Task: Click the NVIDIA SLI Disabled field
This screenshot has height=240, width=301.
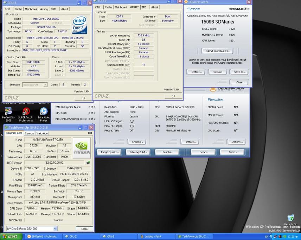Action: click(57, 220)
